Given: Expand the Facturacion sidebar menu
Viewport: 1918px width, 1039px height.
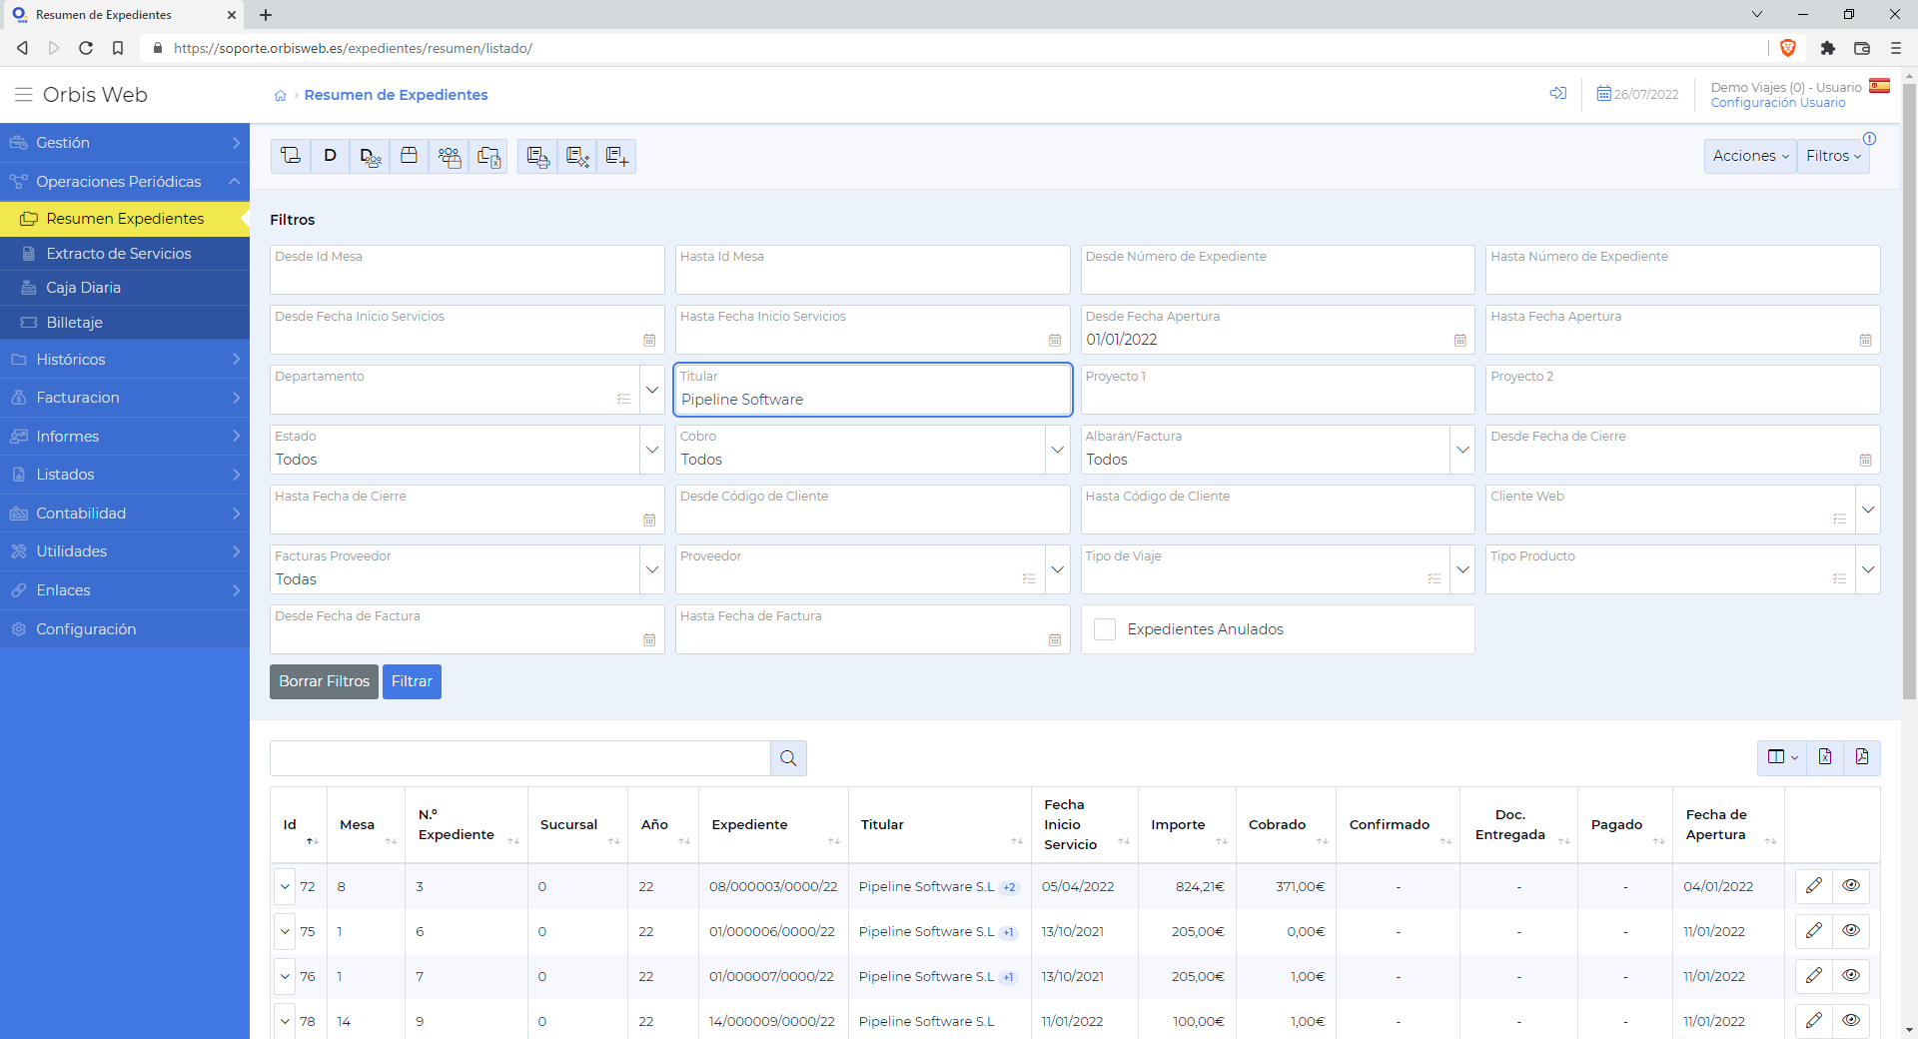Looking at the screenshot, I should pos(125,398).
